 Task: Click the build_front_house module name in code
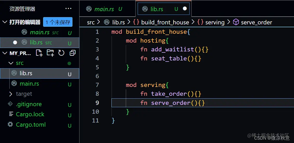[x=156, y=32]
